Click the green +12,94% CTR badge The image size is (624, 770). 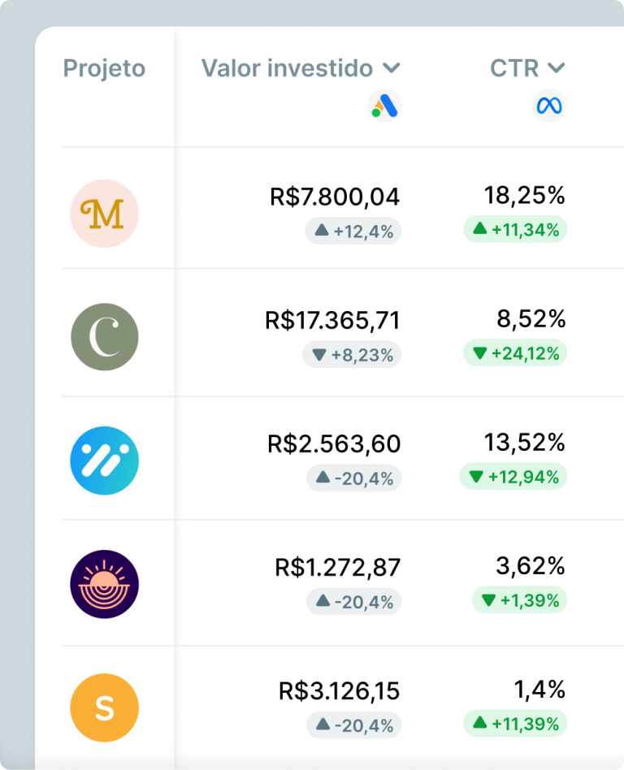pyautogui.click(x=513, y=477)
